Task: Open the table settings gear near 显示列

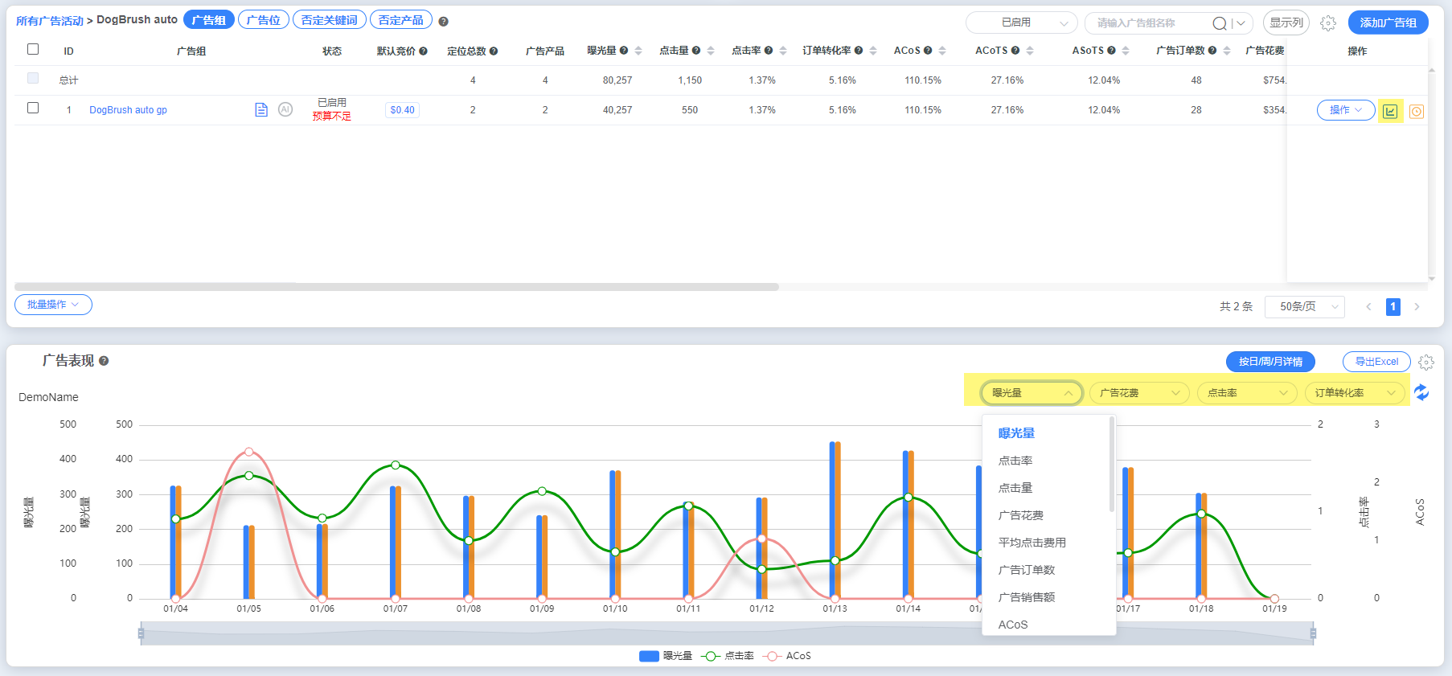Action: (x=1328, y=23)
